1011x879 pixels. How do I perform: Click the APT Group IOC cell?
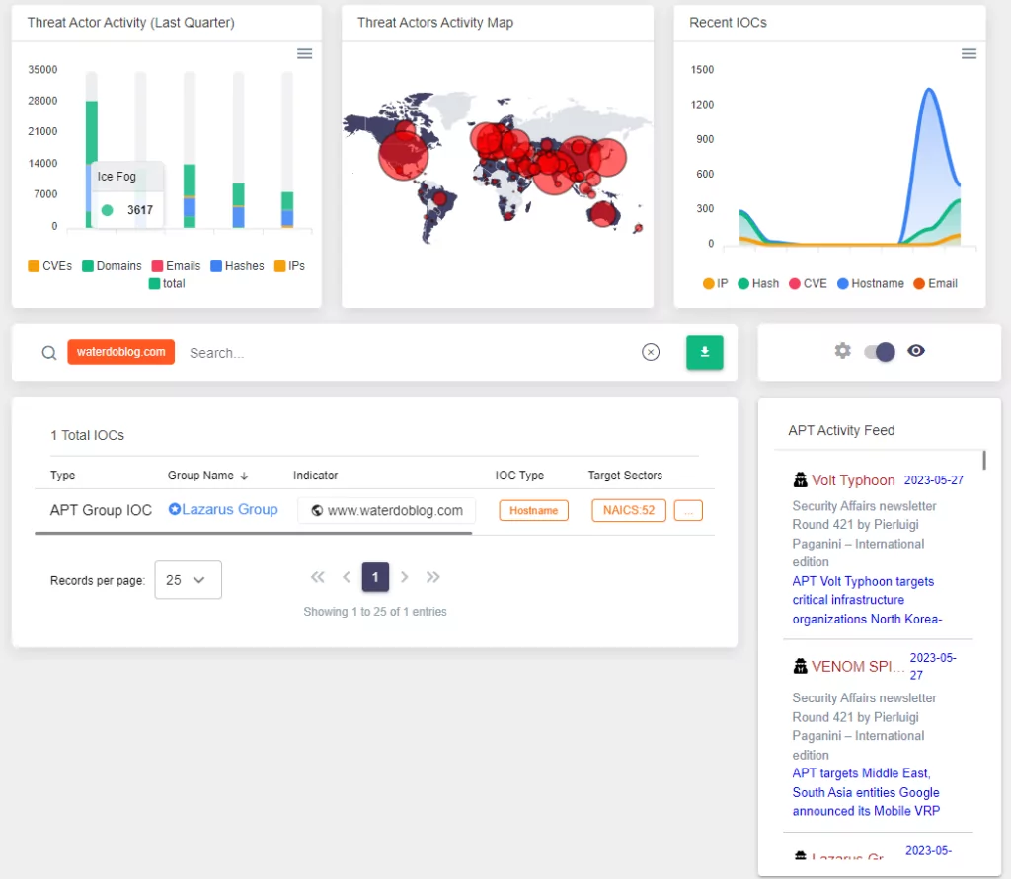[101, 510]
